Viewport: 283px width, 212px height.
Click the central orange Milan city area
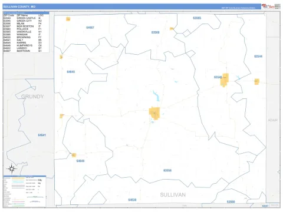[x=154, y=113]
